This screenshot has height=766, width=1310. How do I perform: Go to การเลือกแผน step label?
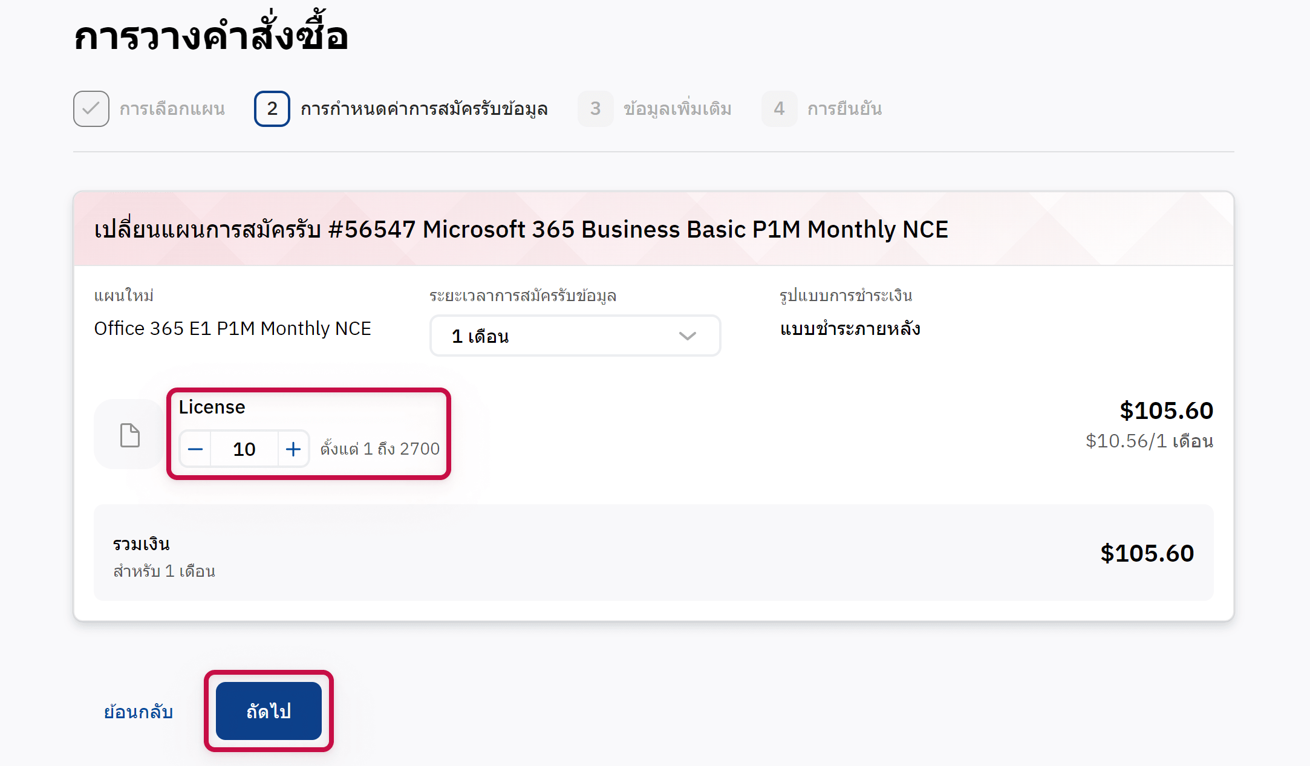click(x=172, y=109)
